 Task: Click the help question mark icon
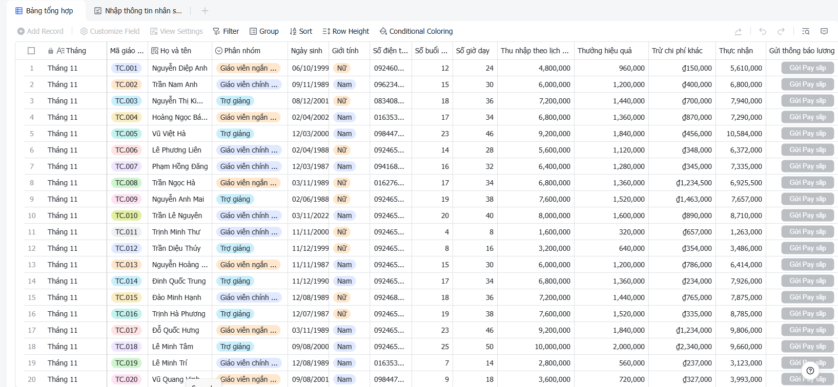pos(810,371)
